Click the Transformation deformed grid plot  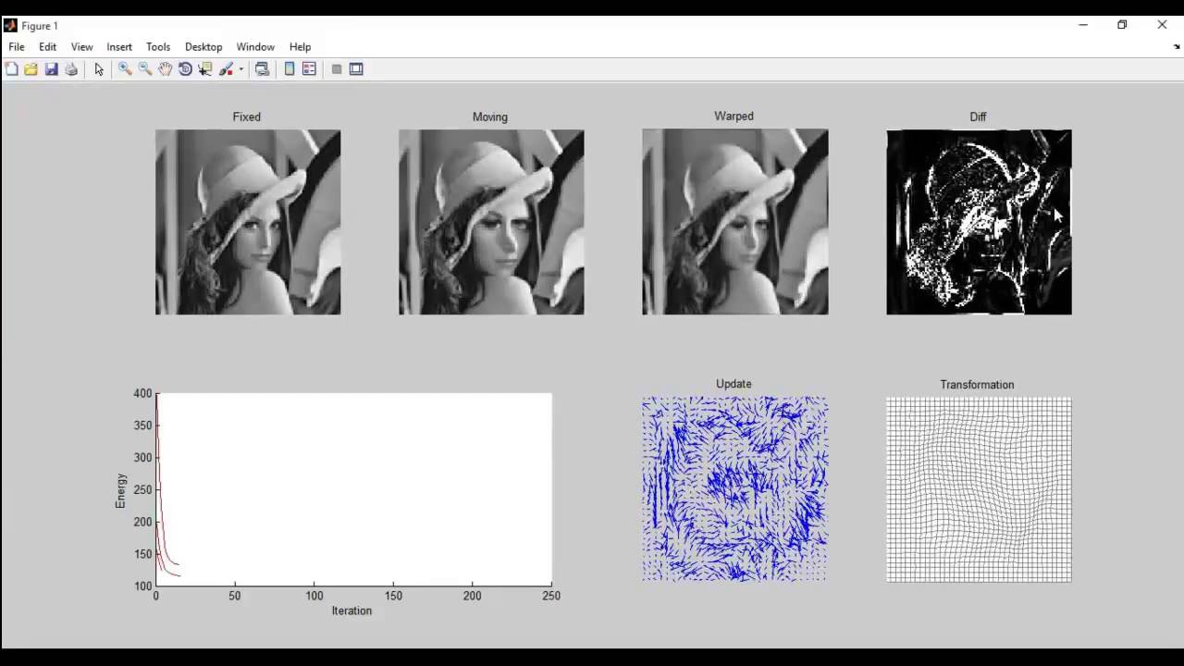click(979, 489)
